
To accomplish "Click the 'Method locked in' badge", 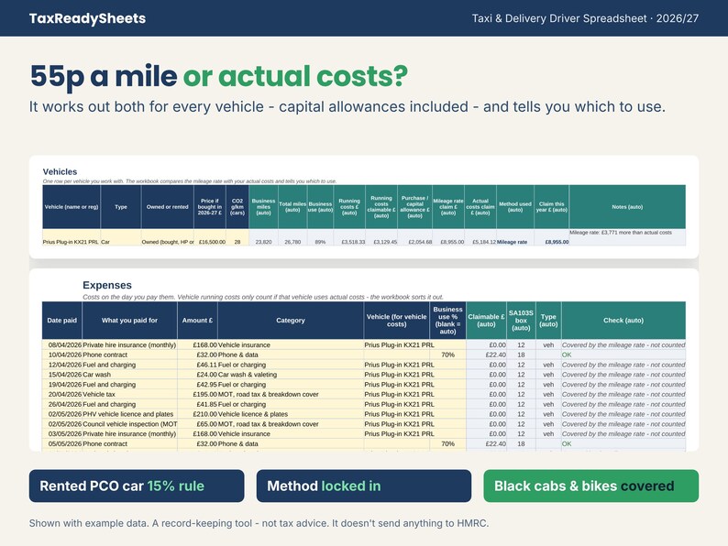I will pos(363,486).
